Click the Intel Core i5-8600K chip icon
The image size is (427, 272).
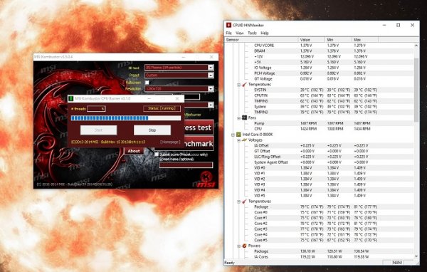(x=238, y=135)
